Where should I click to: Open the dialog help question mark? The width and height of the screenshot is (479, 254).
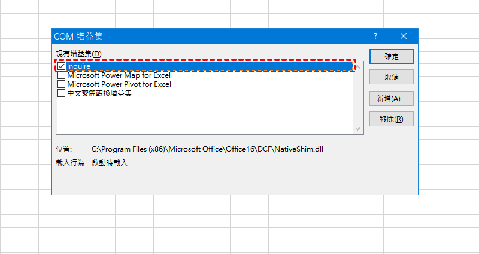[375, 37]
